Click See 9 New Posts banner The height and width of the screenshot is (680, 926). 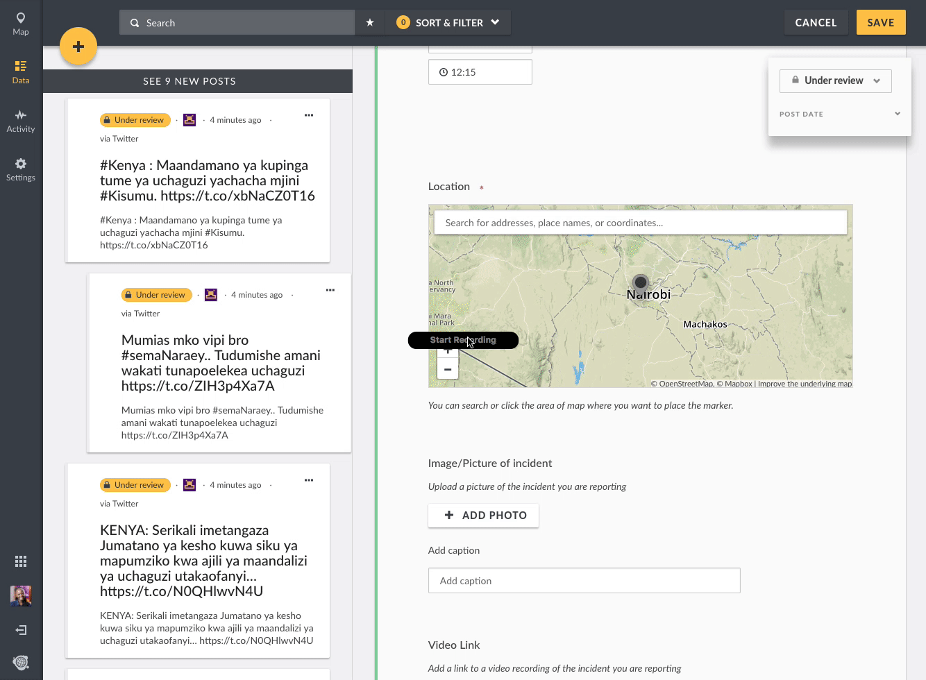(190, 81)
